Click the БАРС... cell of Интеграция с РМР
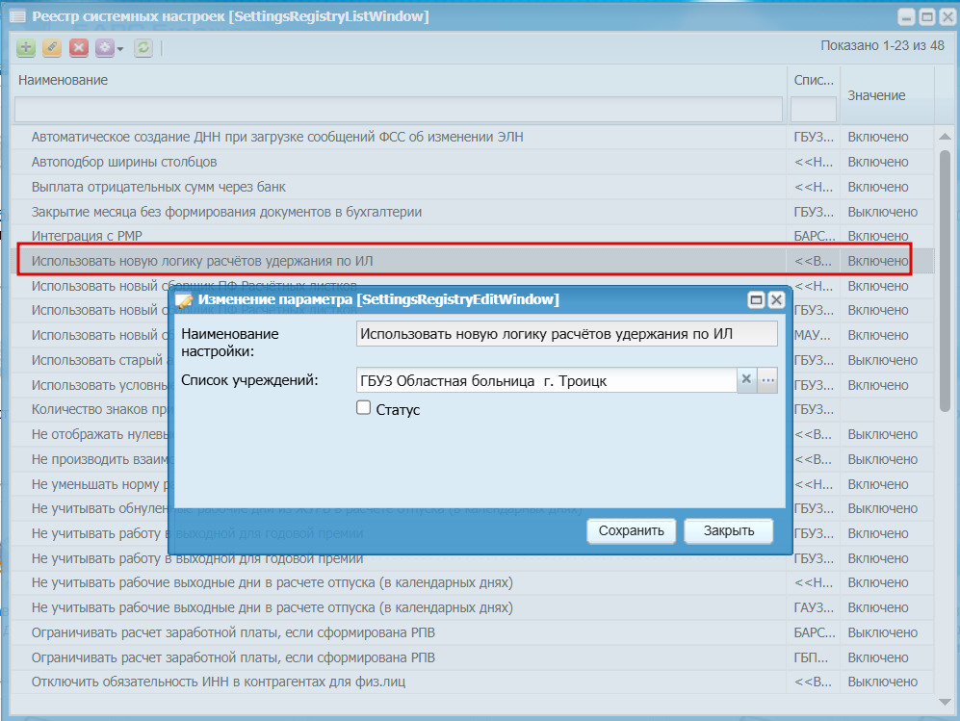 815,236
